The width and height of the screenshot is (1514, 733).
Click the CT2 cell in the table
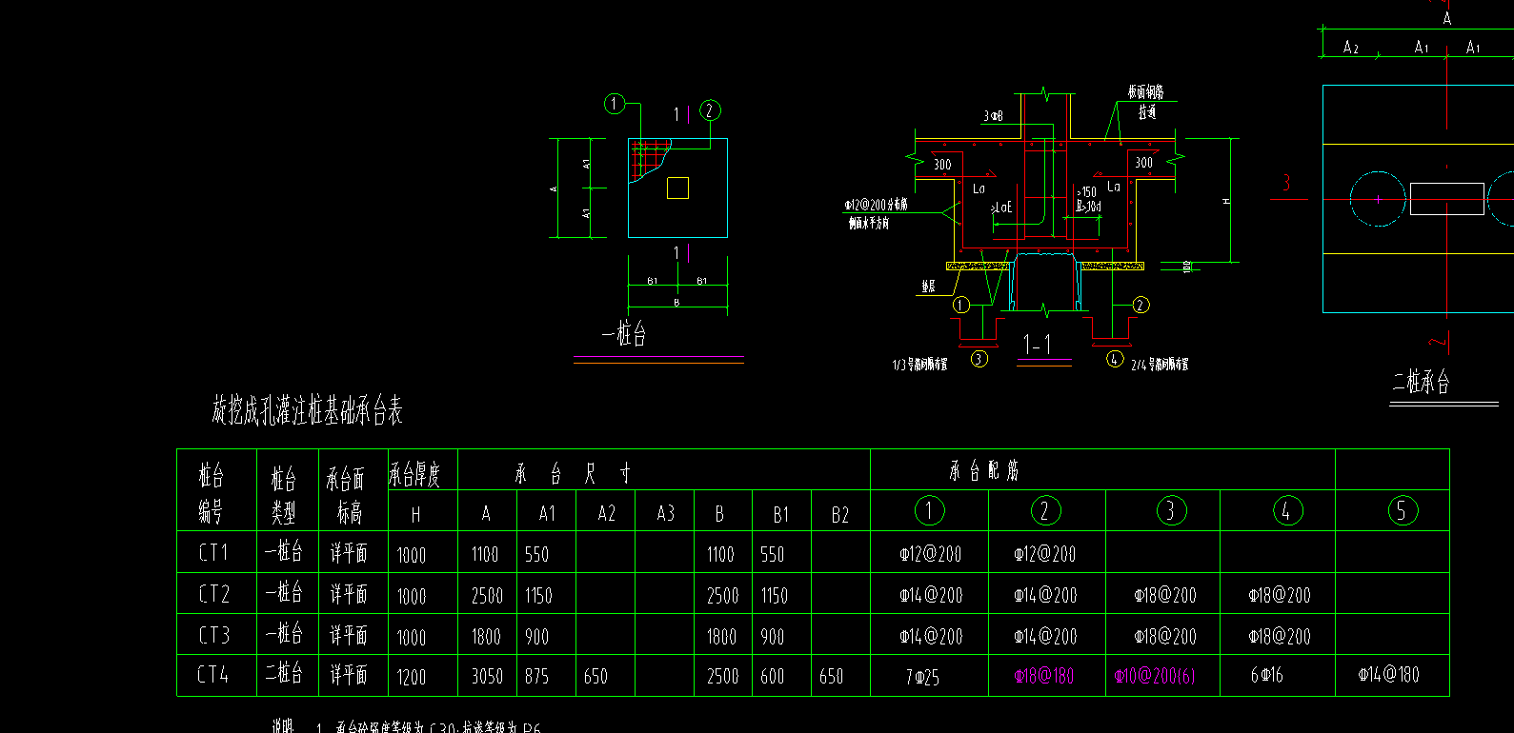(213, 595)
